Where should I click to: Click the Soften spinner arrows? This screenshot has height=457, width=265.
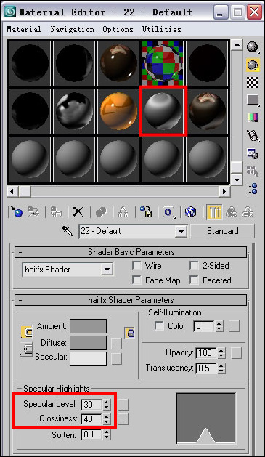click(107, 435)
